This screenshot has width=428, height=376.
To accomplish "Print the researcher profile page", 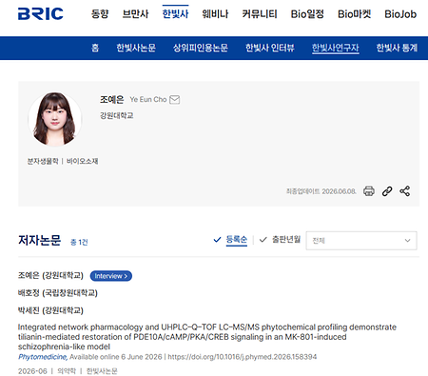I will click(x=369, y=191).
